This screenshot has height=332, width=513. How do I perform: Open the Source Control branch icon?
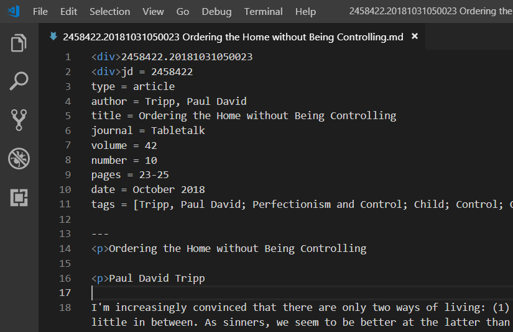pyautogui.click(x=19, y=120)
